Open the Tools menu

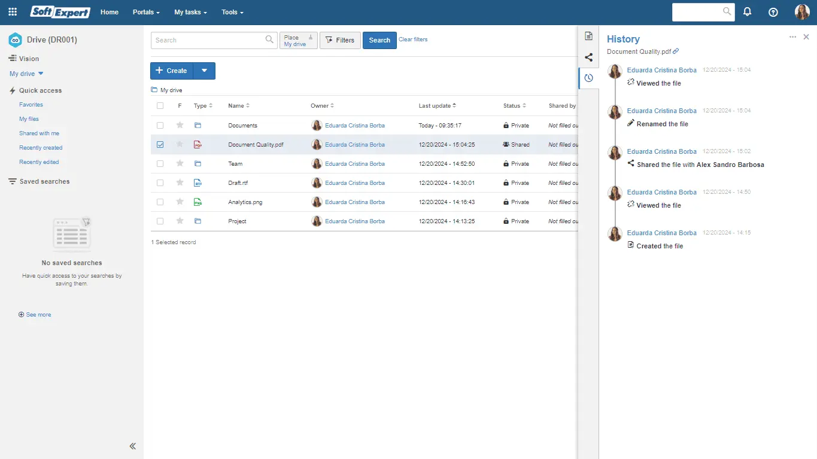[232, 12]
